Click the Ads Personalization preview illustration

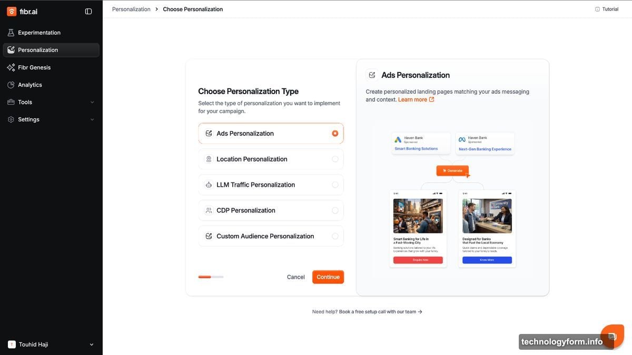tap(453, 199)
